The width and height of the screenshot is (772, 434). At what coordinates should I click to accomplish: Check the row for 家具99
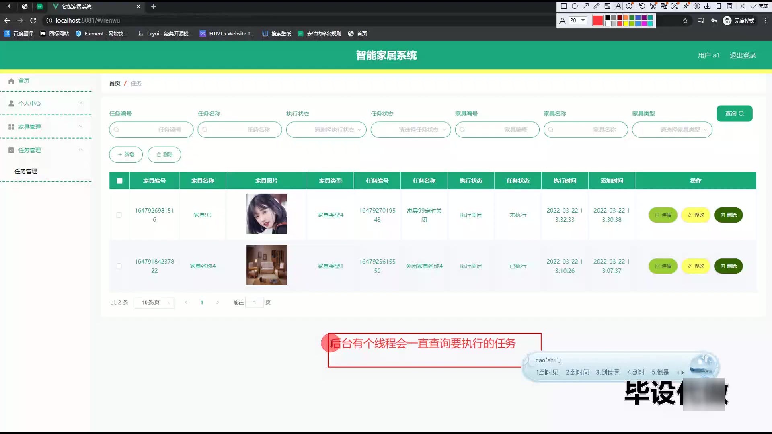(119, 215)
